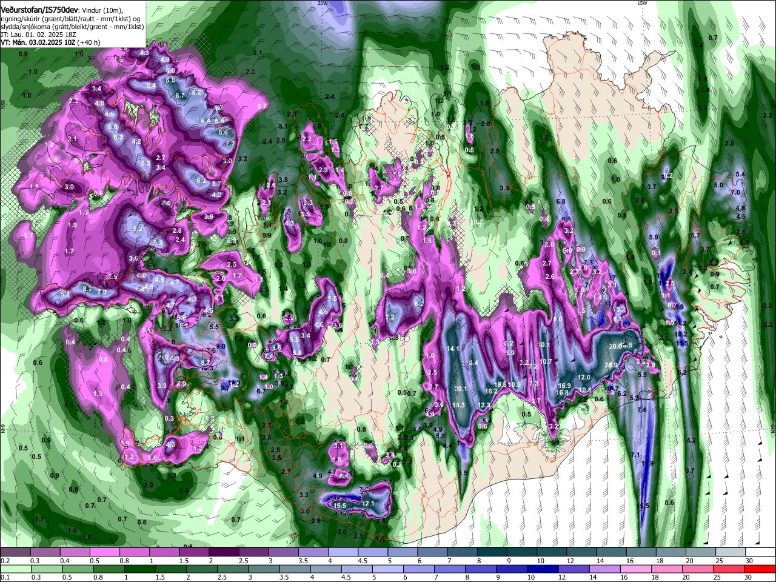
Task: Click the 19.3 precipitation value on the map
Action: click(458, 406)
